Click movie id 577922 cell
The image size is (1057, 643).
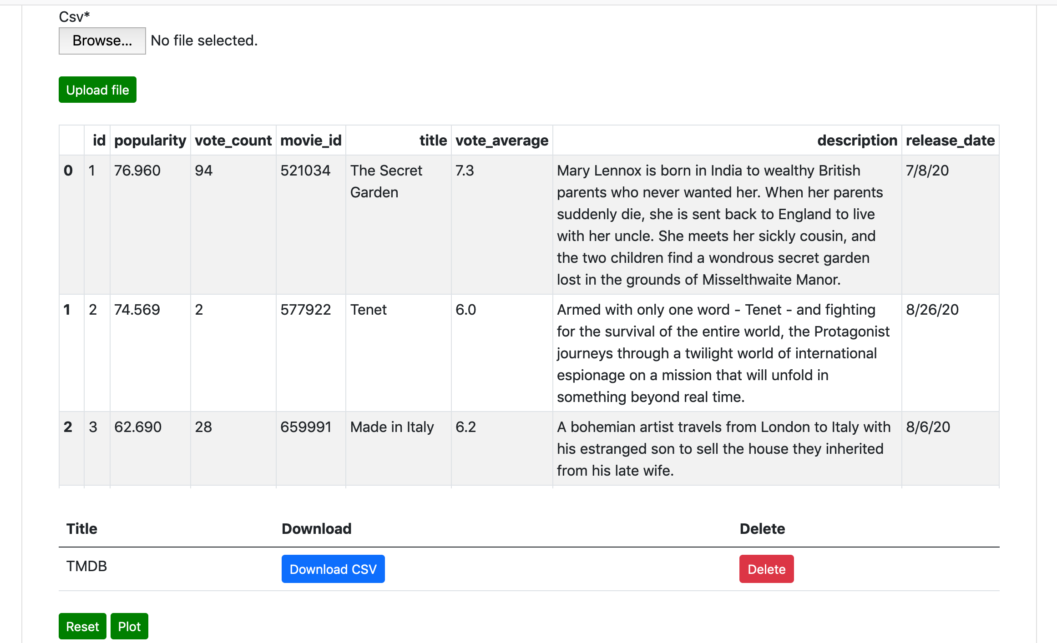305,310
